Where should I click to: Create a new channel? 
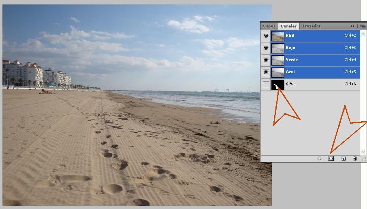[x=343, y=158]
